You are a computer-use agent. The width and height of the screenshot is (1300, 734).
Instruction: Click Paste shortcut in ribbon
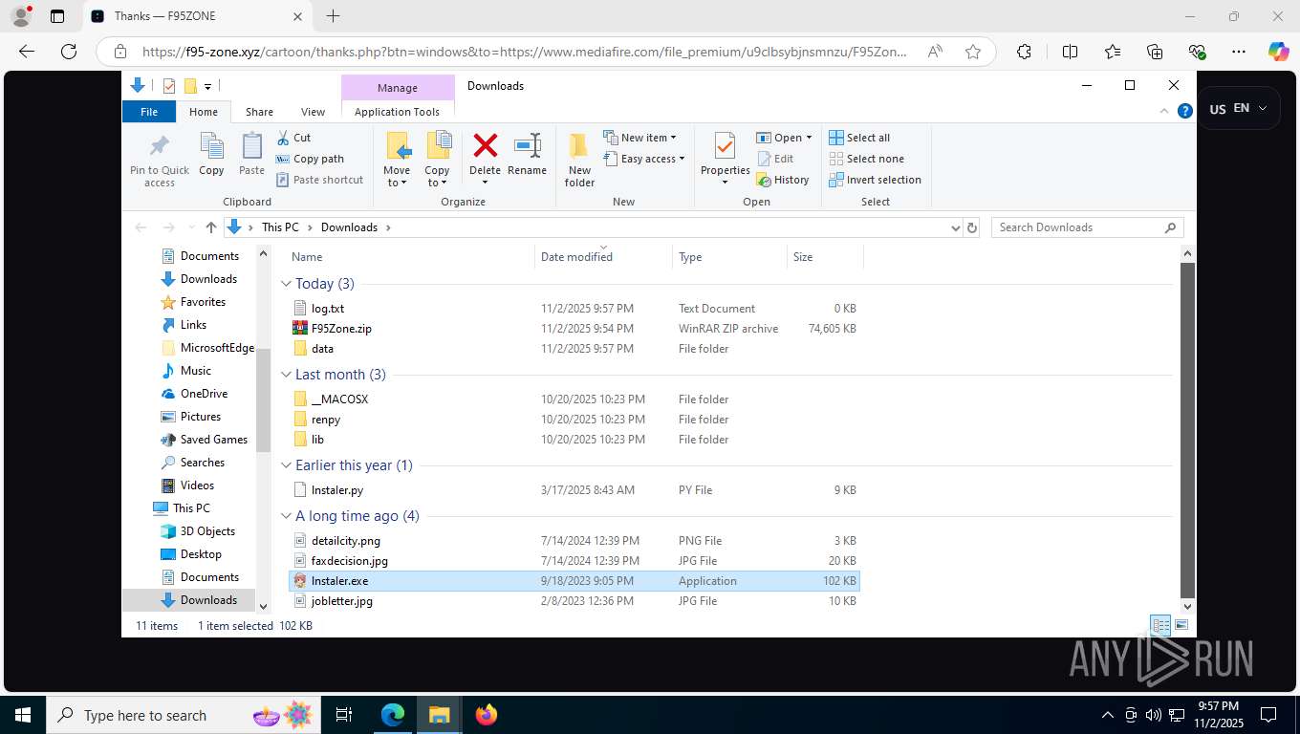(x=319, y=180)
